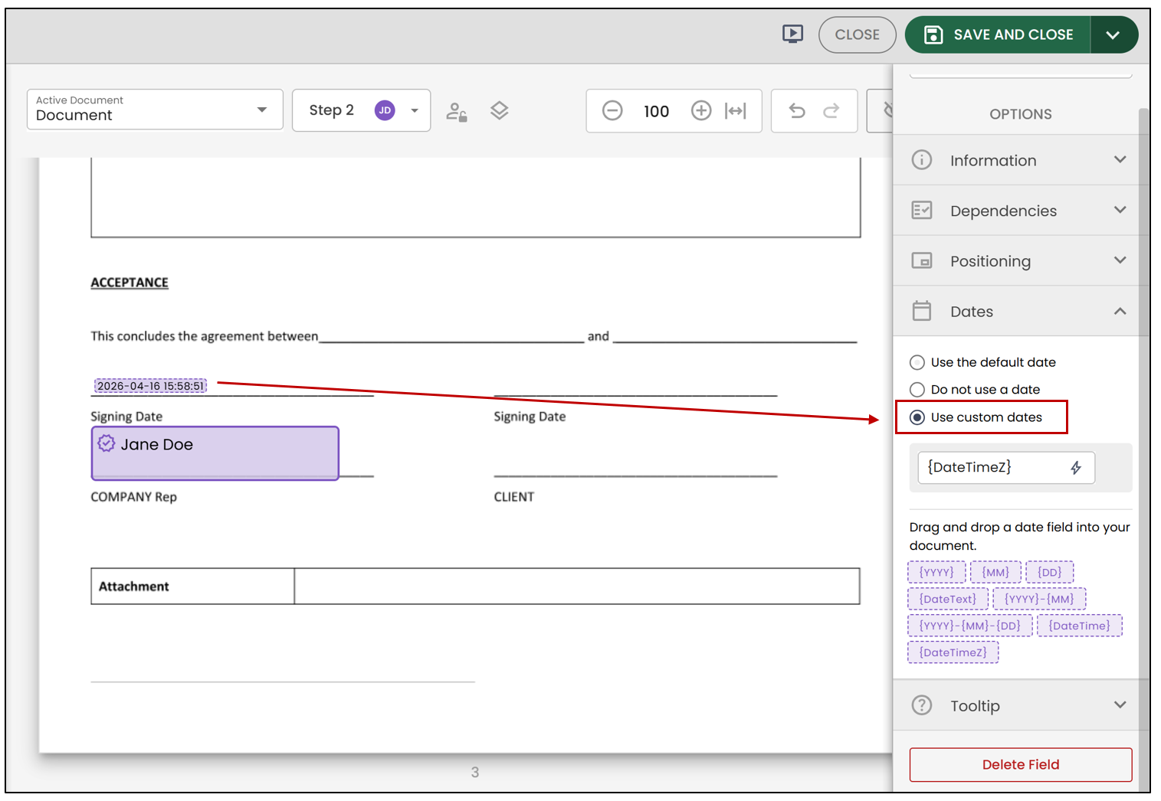Image resolution: width=1161 pixels, height=801 pixels.
Task: Select Do not use a date
Action: pos(917,390)
